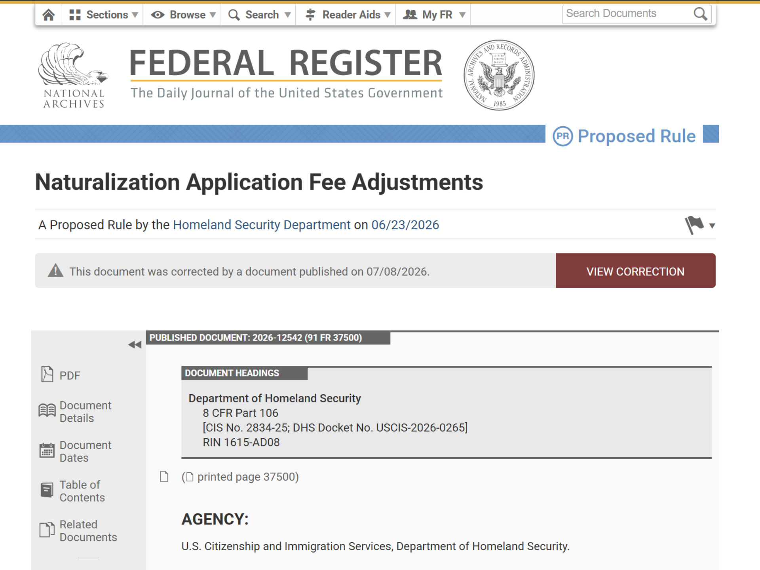Click the PDF file icon
Image resolution: width=760 pixels, height=570 pixels.
pyautogui.click(x=47, y=374)
